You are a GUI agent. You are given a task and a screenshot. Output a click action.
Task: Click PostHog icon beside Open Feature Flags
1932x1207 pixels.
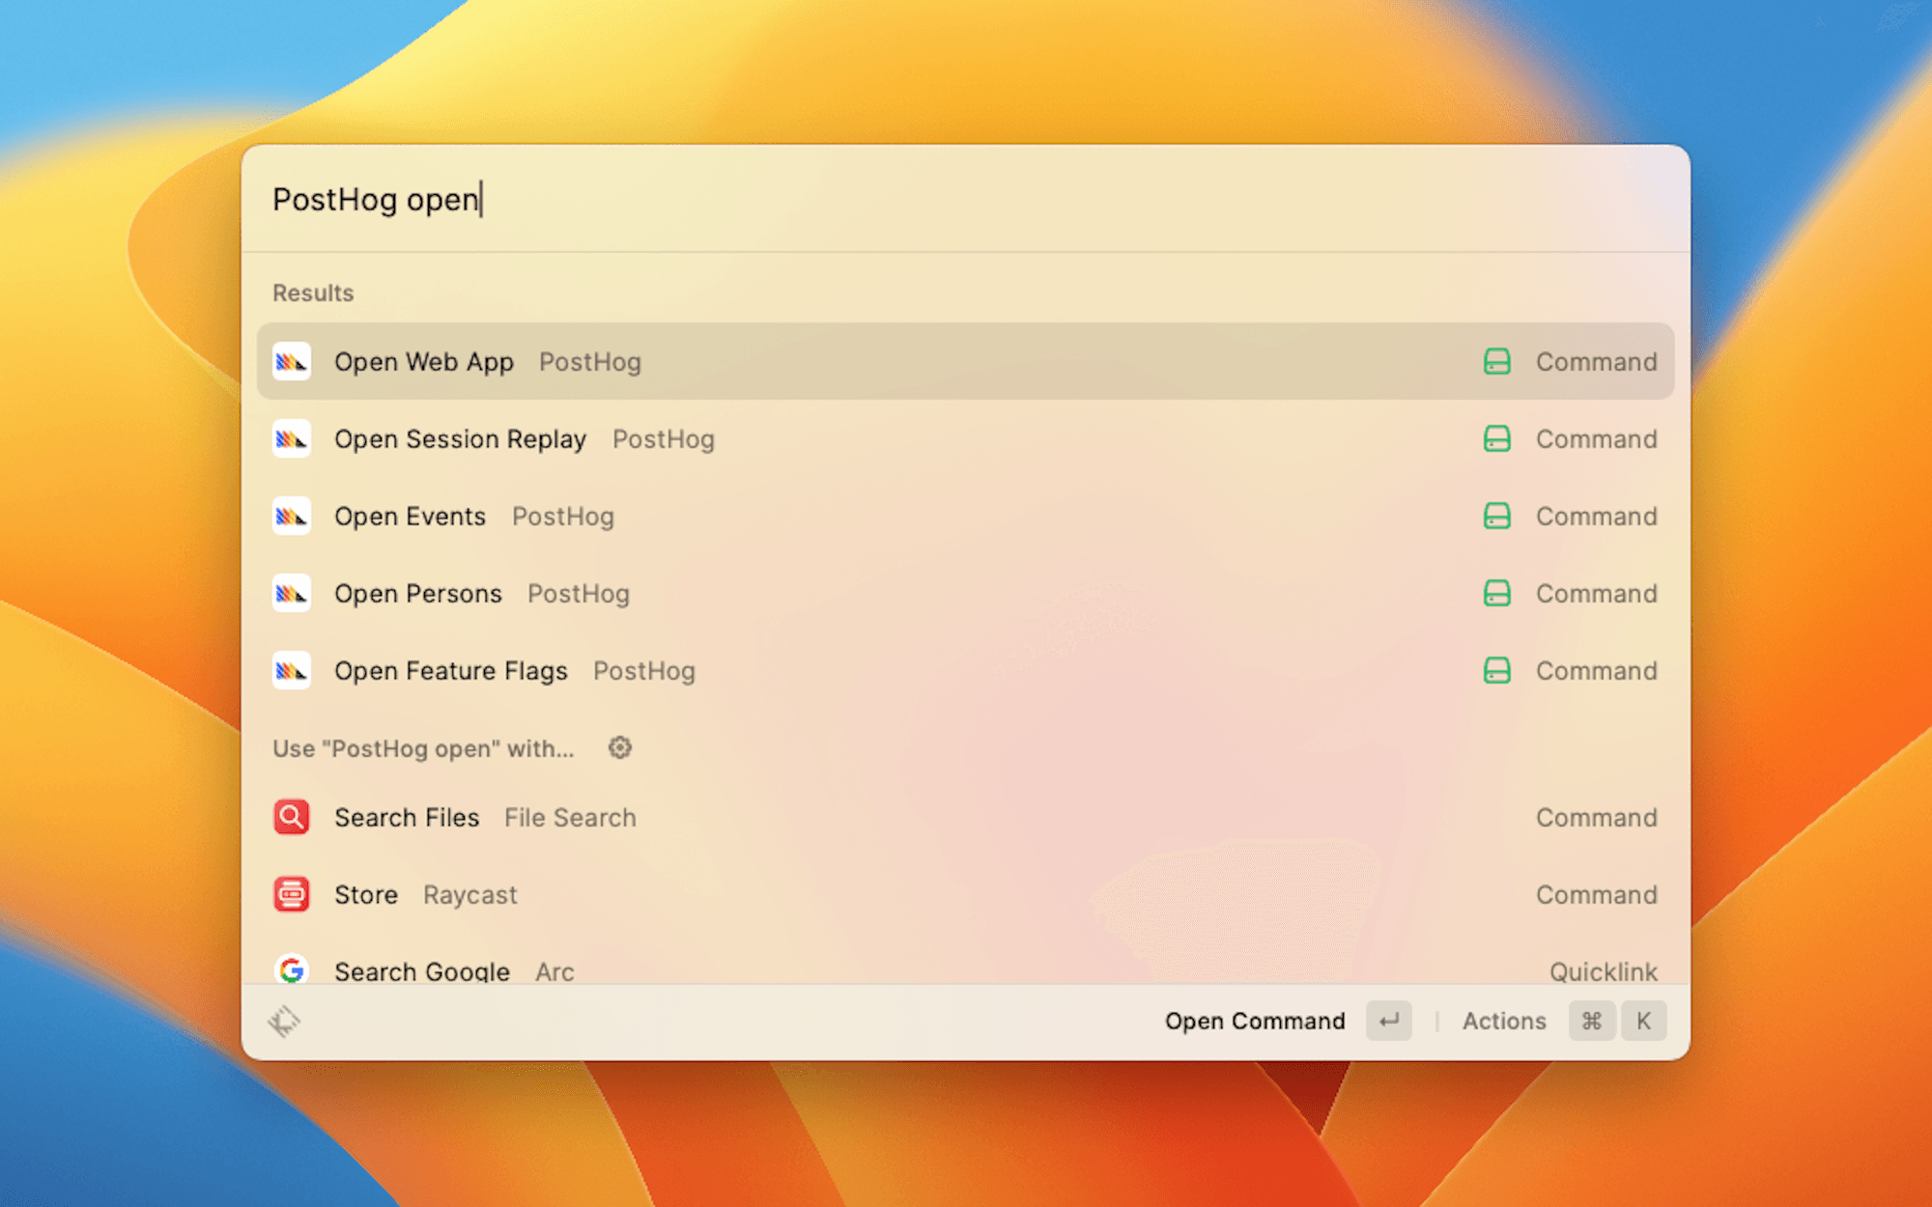pos(291,671)
